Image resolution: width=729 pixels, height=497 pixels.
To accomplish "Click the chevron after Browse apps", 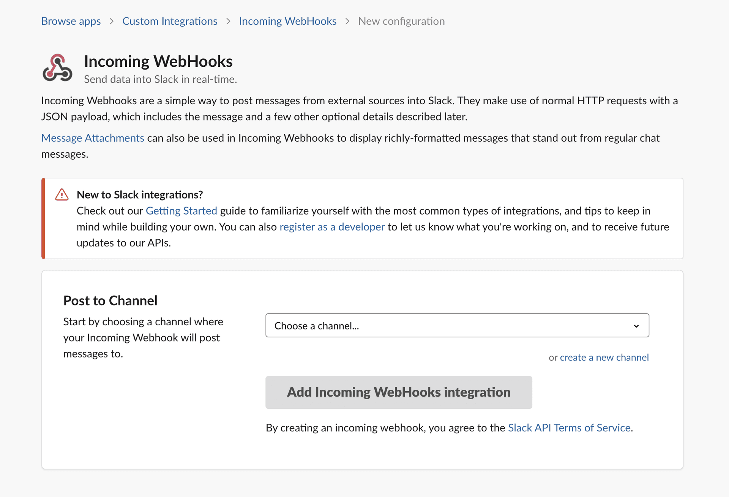I will click(112, 21).
